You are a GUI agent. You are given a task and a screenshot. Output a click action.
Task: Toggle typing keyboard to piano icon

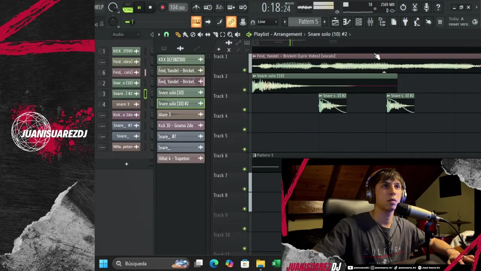(x=196, y=22)
